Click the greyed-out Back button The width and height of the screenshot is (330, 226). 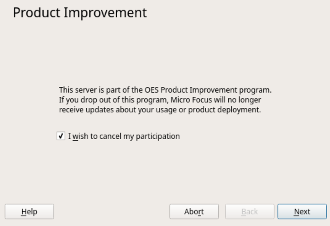(x=249, y=212)
